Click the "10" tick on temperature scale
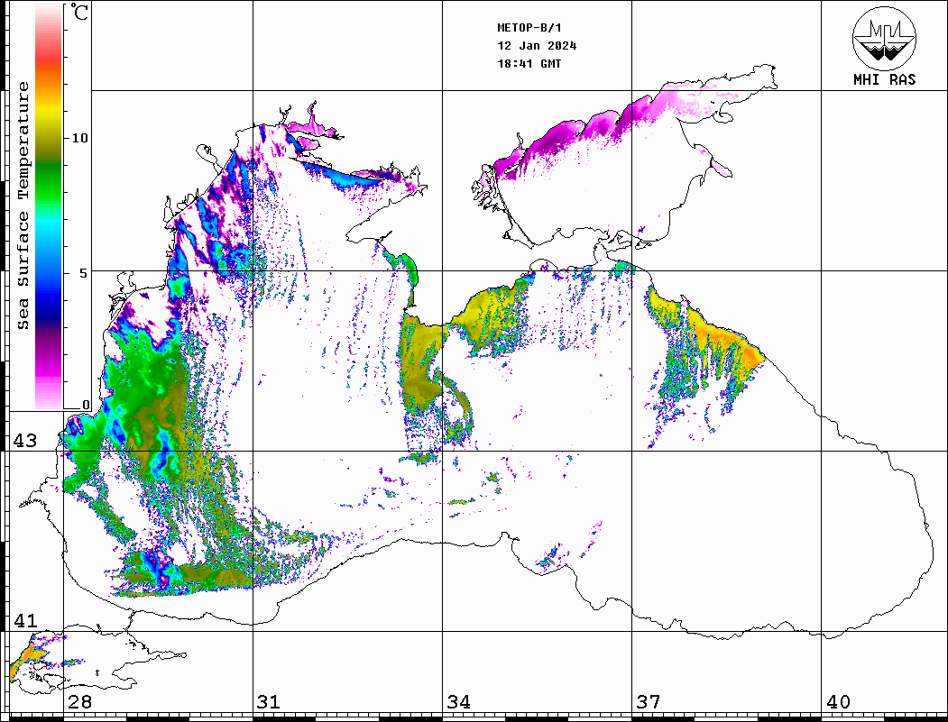The height and width of the screenshot is (722, 948). pyautogui.click(x=79, y=138)
